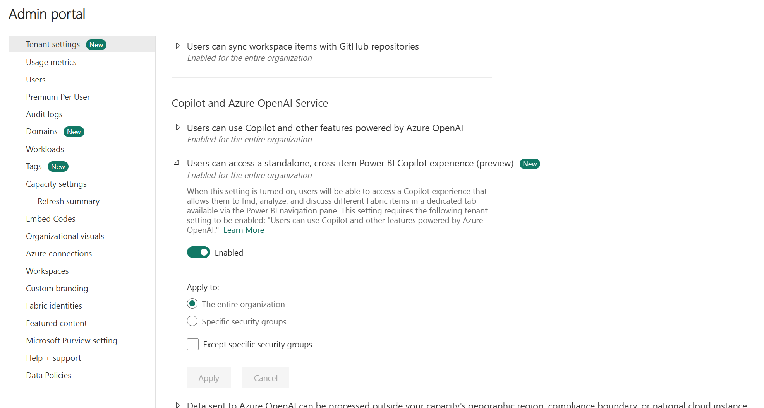
Task: Open Audit logs from the sidebar
Action: (x=44, y=114)
